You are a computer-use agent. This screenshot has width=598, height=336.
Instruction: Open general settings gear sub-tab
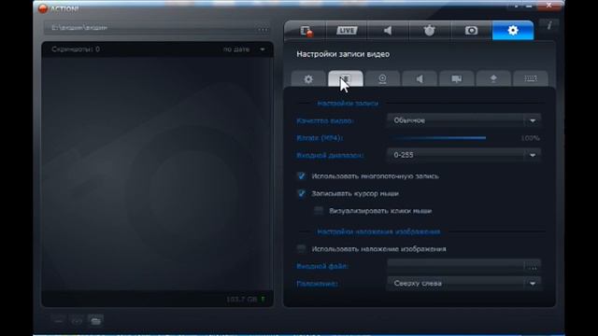click(308, 78)
